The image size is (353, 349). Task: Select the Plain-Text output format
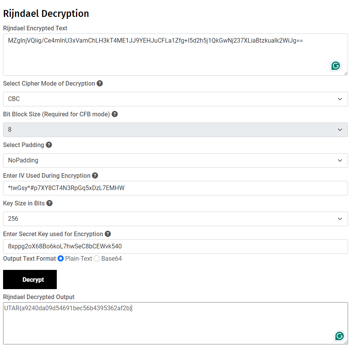point(61,259)
